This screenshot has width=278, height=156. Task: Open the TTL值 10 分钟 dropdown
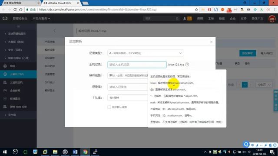tap(128, 98)
